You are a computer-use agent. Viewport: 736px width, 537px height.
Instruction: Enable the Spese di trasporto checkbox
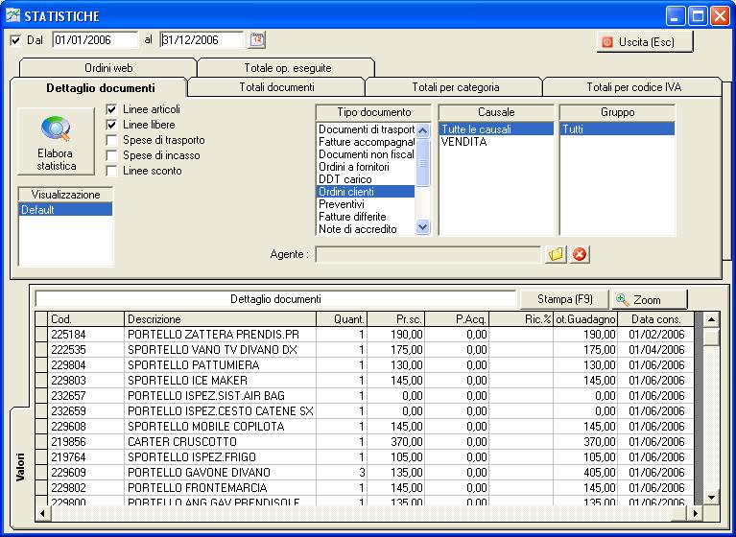(112, 140)
